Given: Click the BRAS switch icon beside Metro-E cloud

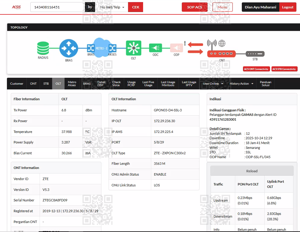Looking at the screenshot, I should pos(91,48).
